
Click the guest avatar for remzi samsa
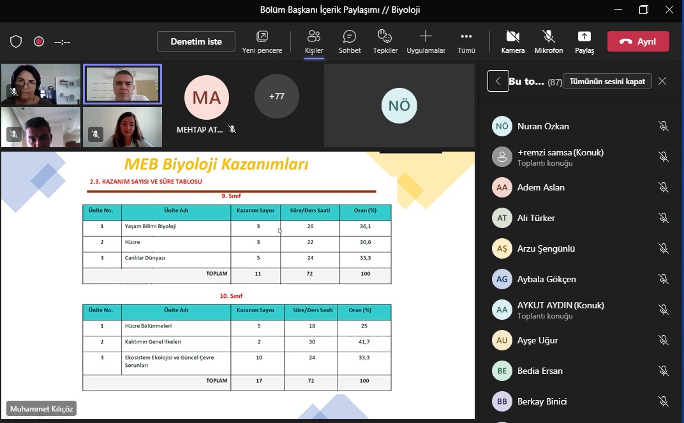[502, 157]
